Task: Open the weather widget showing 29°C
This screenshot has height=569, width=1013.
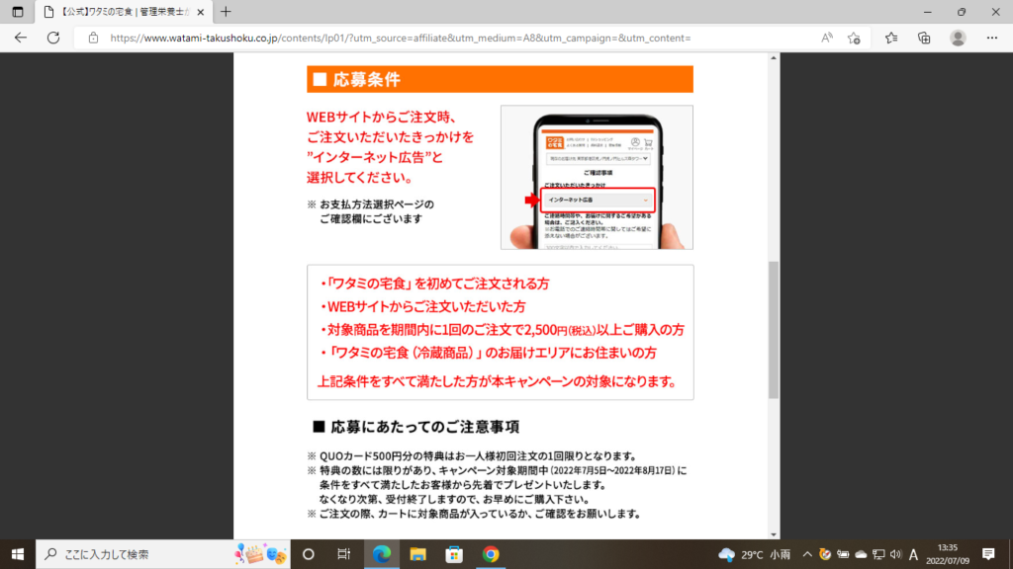Action: pos(754,554)
